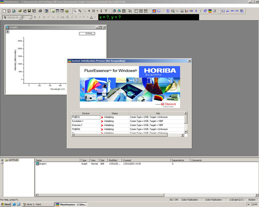Click the BLK blank subtraction icon
Image resolution: width=259 pixels, height=207 pixels.
pos(228,11)
